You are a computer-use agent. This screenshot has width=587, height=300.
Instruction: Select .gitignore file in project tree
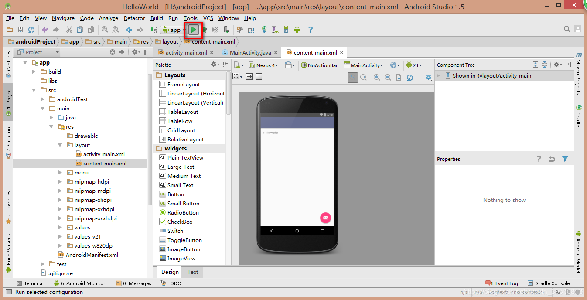click(57, 273)
